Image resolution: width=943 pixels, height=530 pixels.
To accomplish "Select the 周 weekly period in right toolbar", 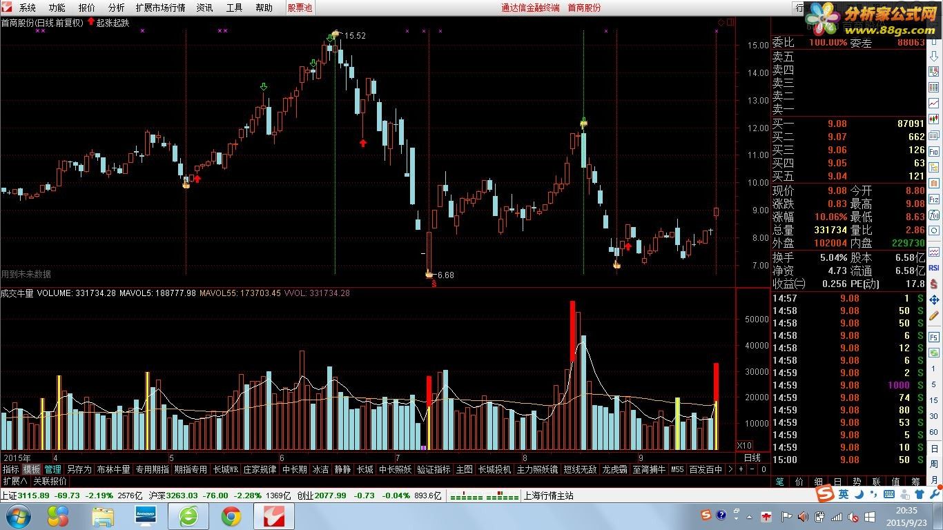I will pyautogui.click(x=934, y=464).
